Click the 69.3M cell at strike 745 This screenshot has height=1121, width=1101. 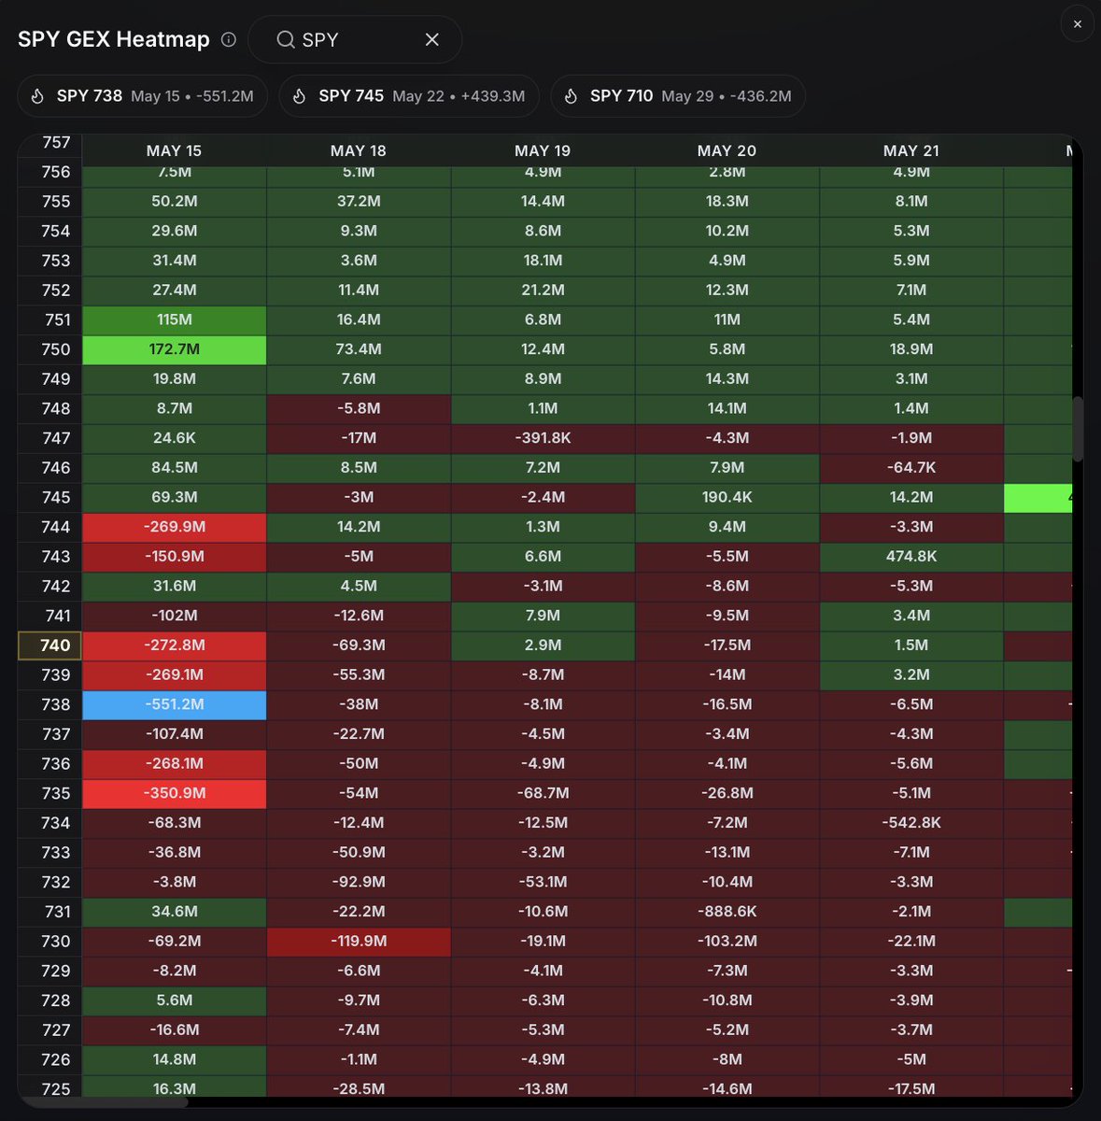[x=175, y=497]
